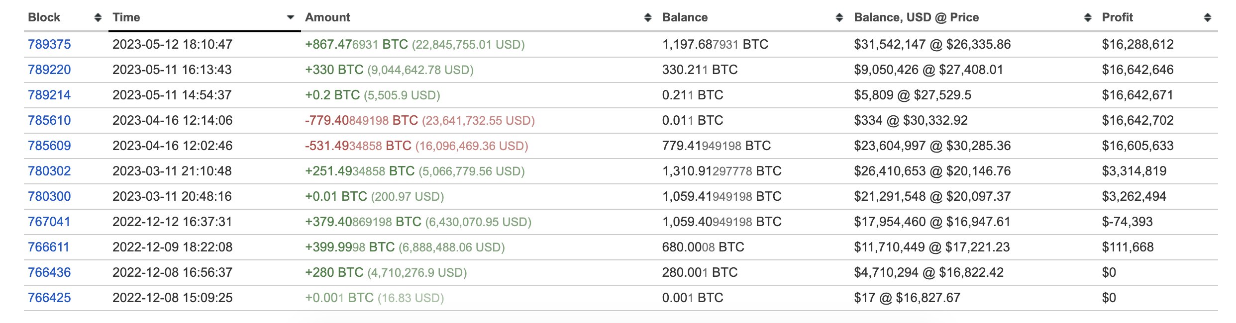Open block 789220 link
The height and width of the screenshot is (323, 1236).
pyautogui.click(x=49, y=70)
